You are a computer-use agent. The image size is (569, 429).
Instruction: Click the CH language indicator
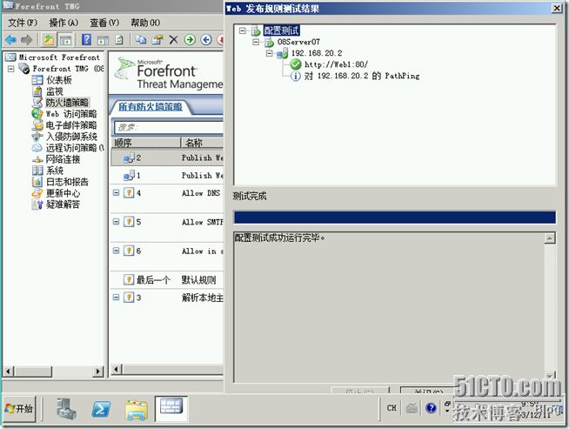point(392,408)
